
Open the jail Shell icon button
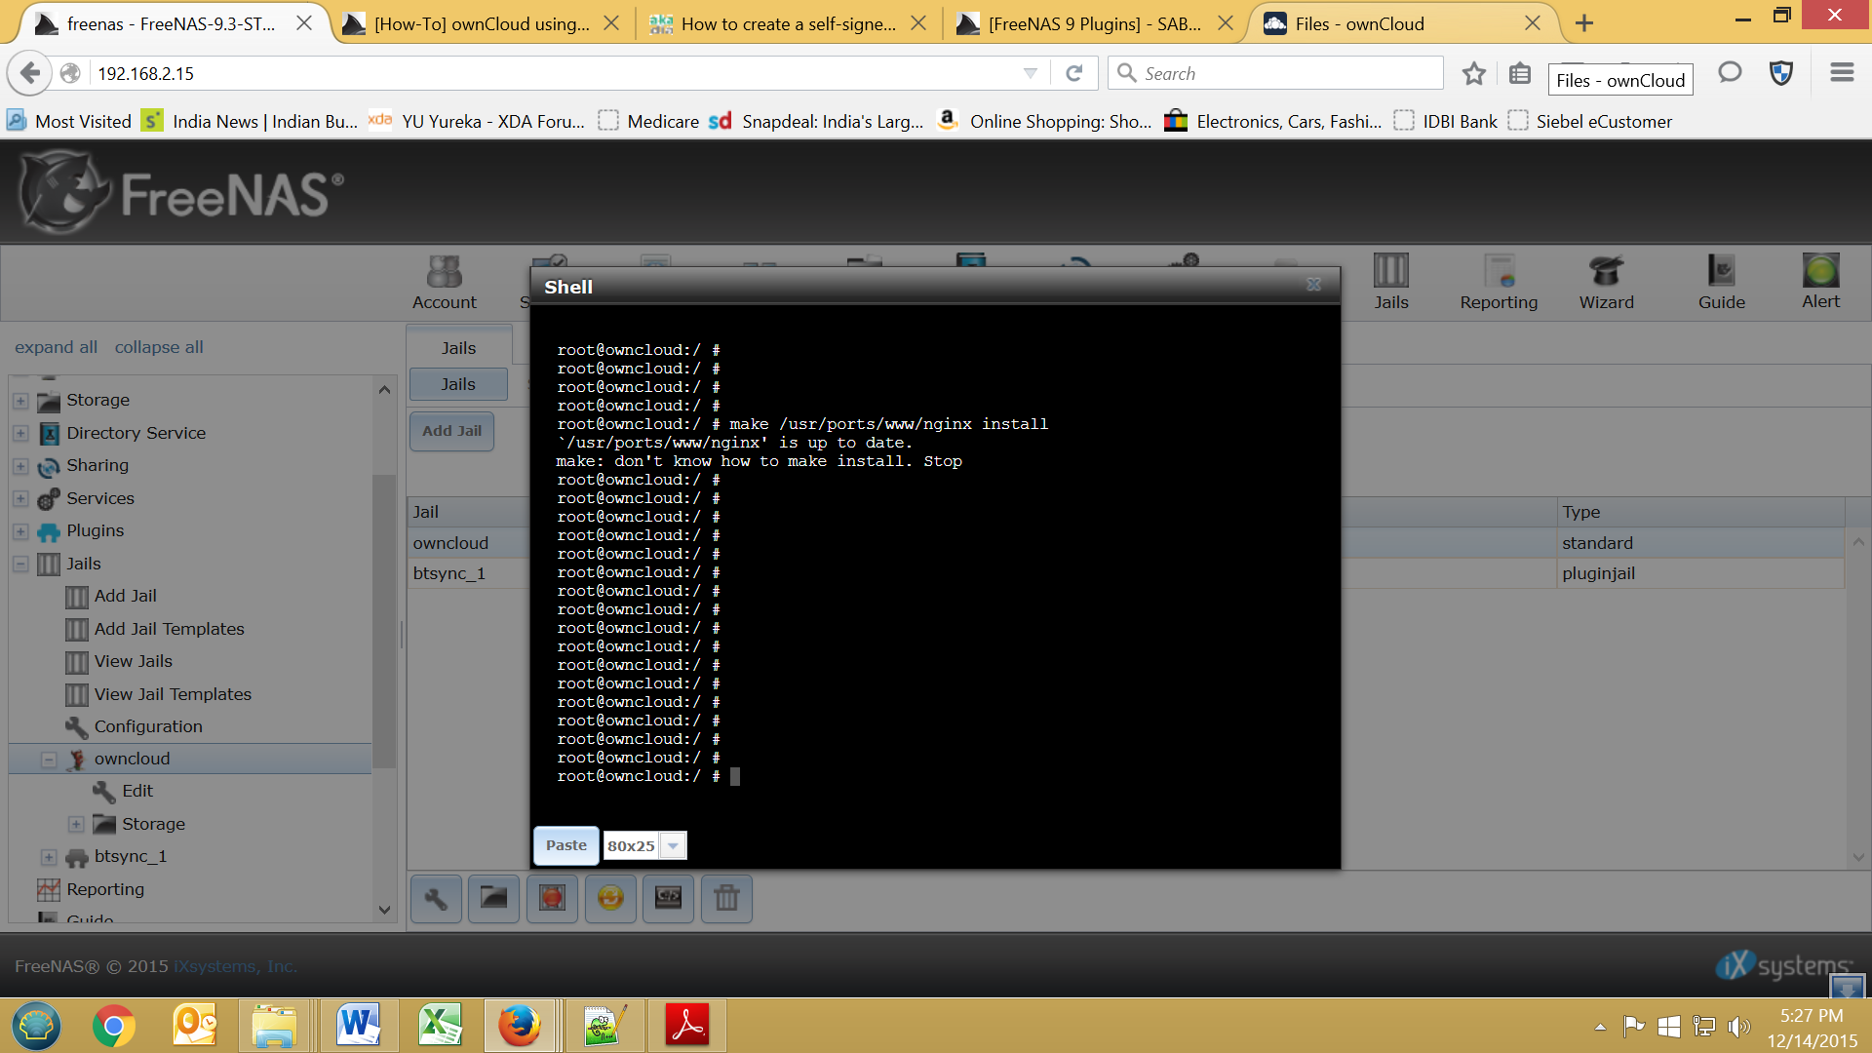(x=668, y=898)
